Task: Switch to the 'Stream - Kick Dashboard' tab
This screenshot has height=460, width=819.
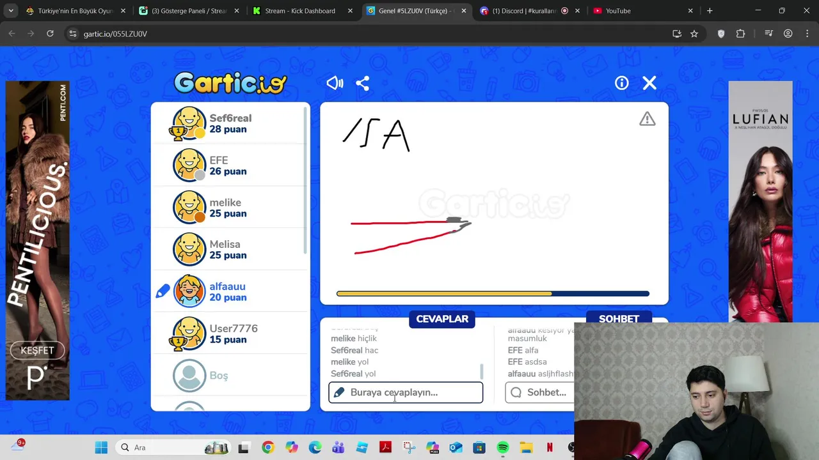Action: [x=300, y=11]
